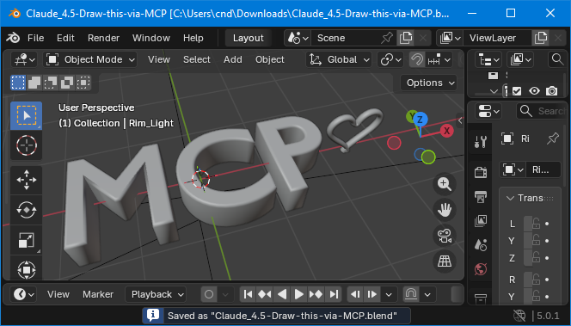Screen dimensions: 571x326
Task: Toggle the pin icon beside Scene name
Action: (387, 38)
